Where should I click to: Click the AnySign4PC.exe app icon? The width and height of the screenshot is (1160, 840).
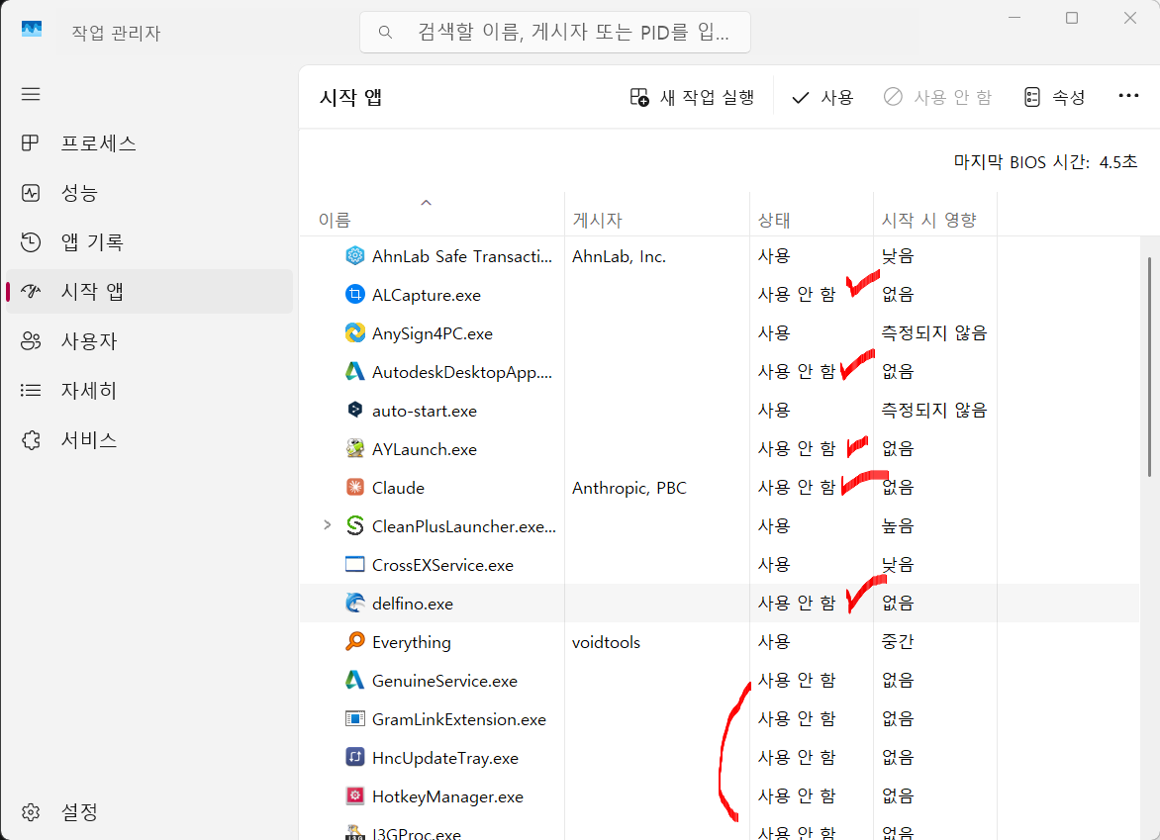coord(355,332)
